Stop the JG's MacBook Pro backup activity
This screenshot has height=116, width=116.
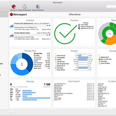50,26
